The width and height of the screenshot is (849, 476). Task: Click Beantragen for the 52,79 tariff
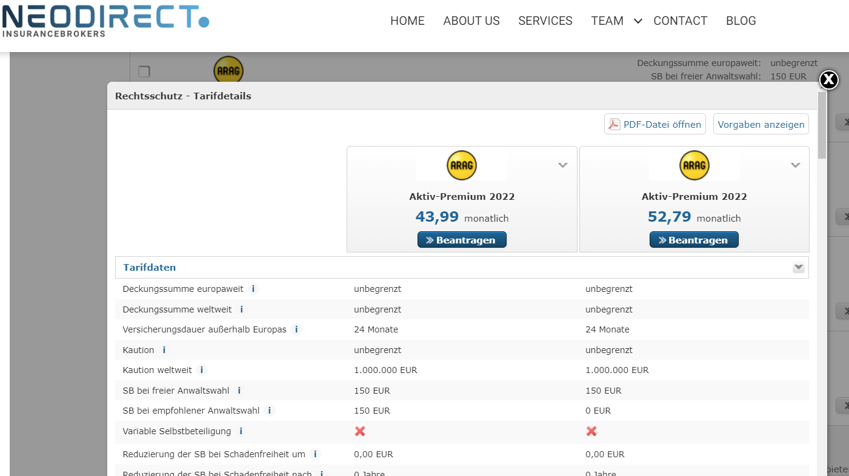(x=694, y=240)
